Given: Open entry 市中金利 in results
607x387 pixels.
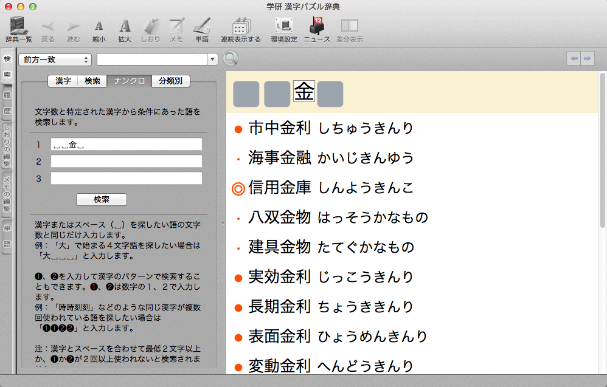Looking at the screenshot, I should tap(331, 128).
